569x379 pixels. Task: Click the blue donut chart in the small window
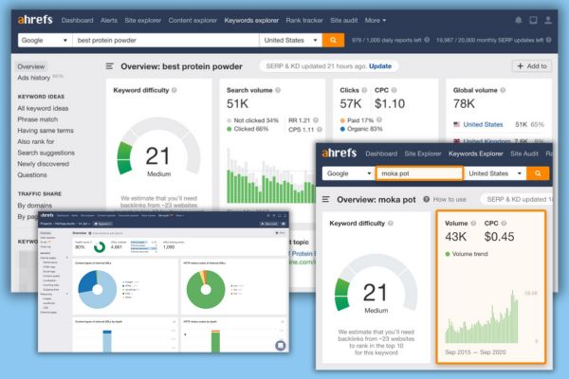coord(98,289)
